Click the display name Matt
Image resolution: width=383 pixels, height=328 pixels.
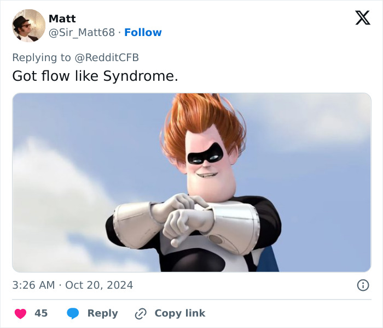(x=62, y=19)
